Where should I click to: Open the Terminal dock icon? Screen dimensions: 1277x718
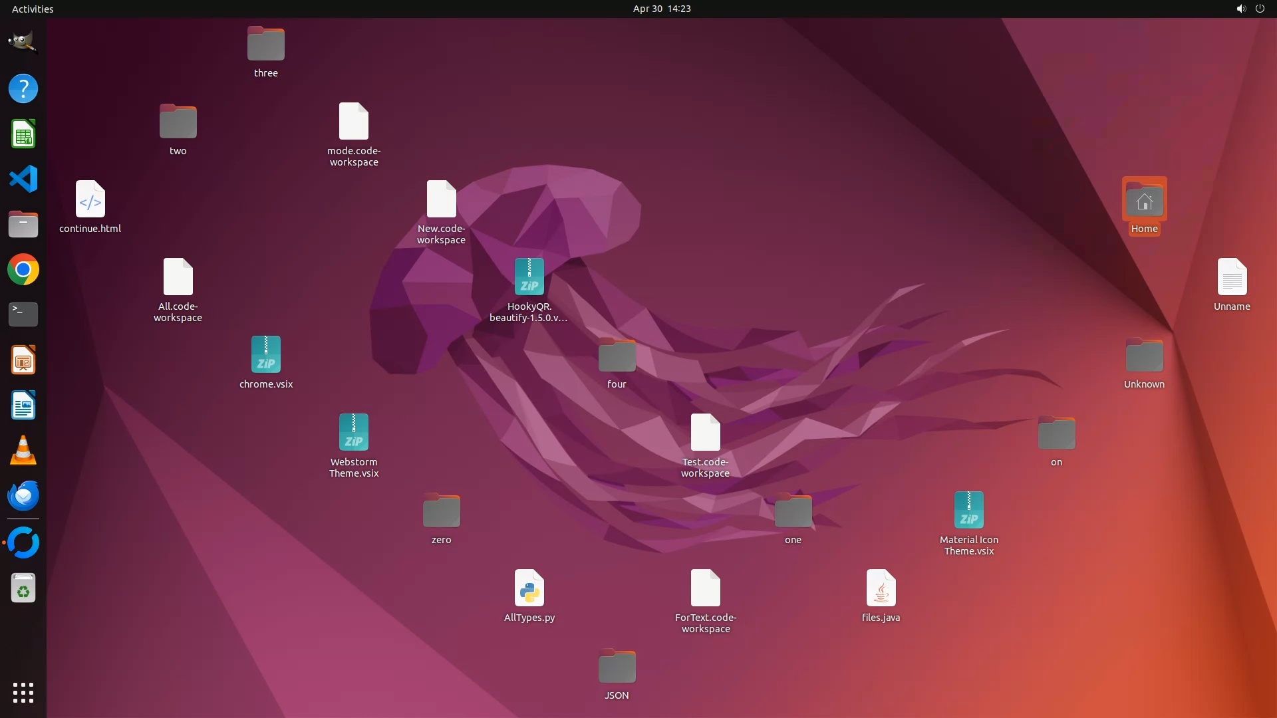[x=23, y=314]
